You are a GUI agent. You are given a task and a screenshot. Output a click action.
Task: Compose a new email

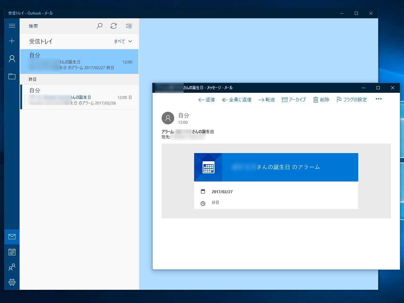pos(12,41)
